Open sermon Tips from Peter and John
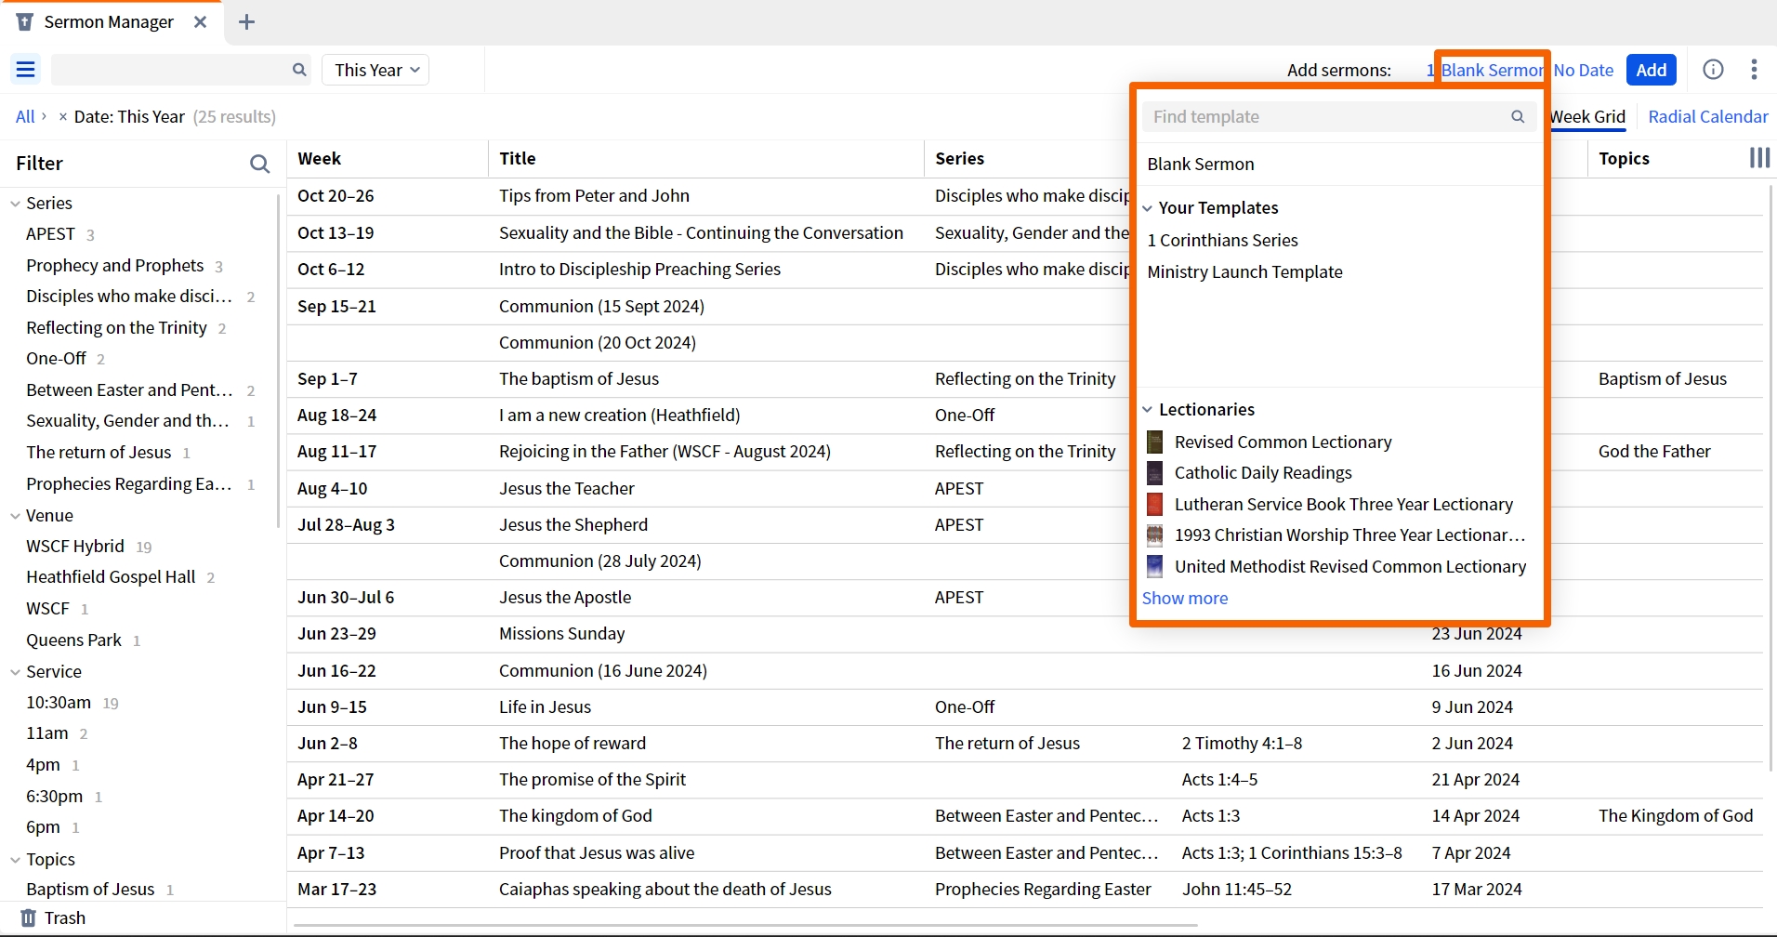The width and height of the screenshot is (1777, 937). 594,196
